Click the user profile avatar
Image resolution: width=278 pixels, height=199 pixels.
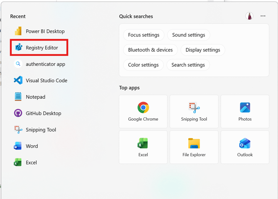point(249,16)
